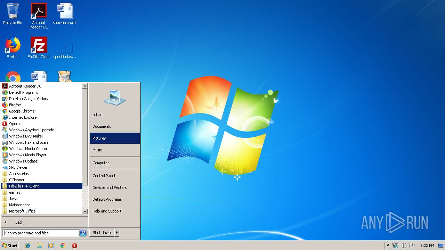Viewport: 445px width, 250px height.
Task: Expand the Maintenance folder
Action: point(42,205)
